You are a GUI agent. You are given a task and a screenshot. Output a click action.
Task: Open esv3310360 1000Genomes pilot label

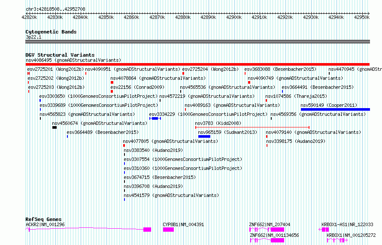183,168
